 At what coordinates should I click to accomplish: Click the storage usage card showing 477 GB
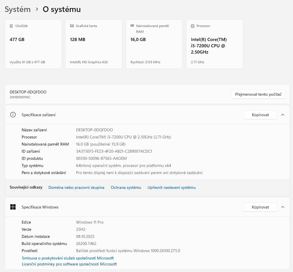pyautogui.click(x=33, y=44)
